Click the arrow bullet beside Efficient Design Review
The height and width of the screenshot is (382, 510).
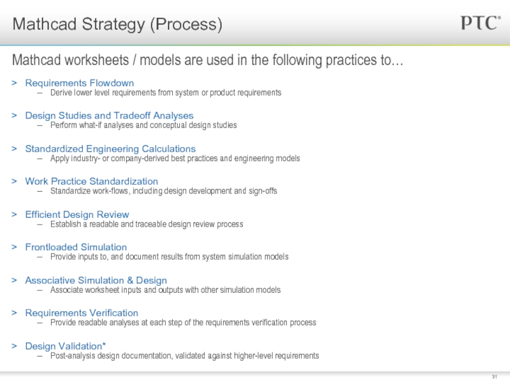(x=14, y=215)
